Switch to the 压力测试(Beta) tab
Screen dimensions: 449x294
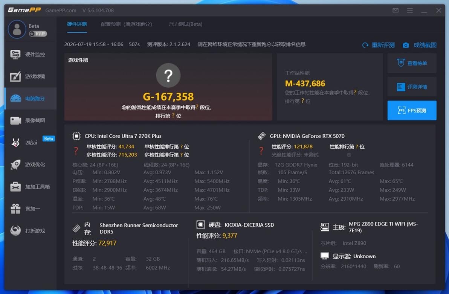point(186,24)
